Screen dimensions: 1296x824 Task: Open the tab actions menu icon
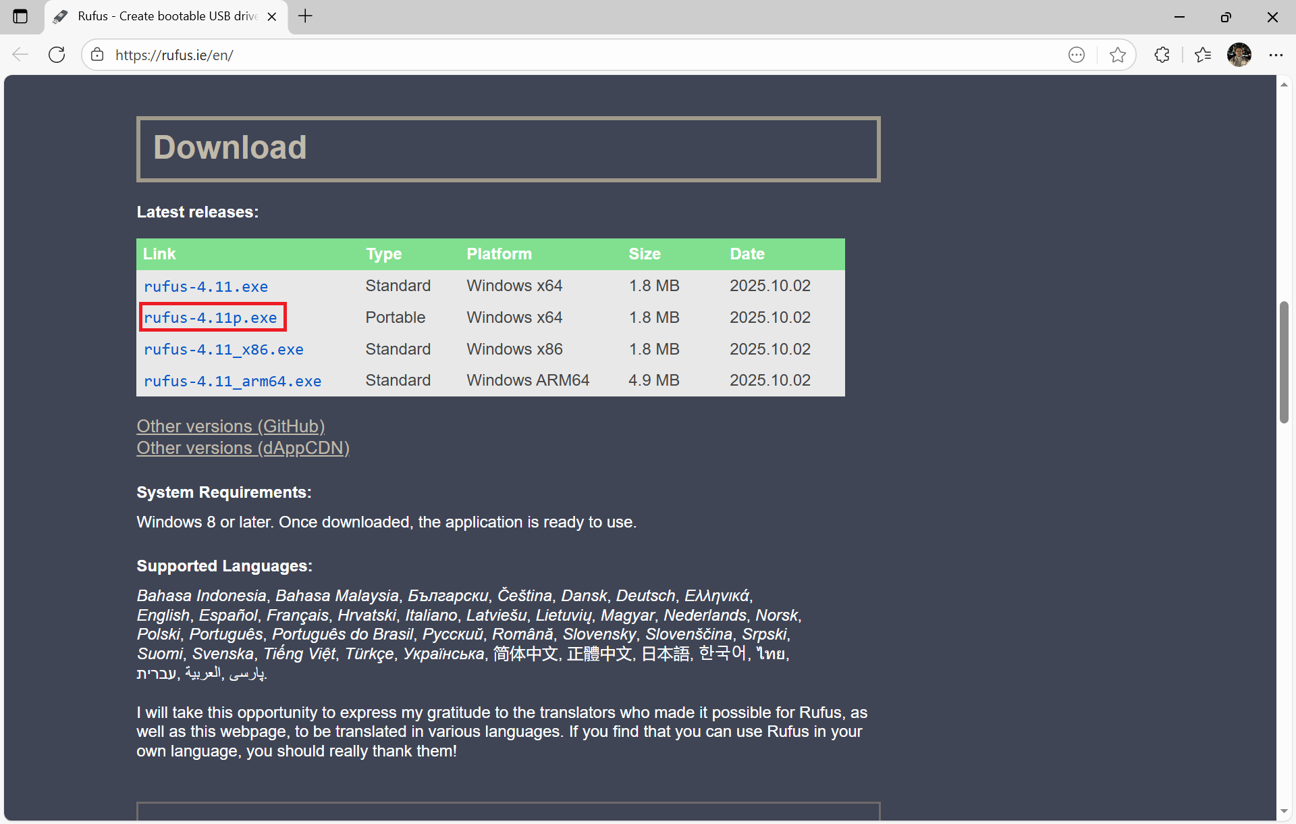(x=20, y=16)
